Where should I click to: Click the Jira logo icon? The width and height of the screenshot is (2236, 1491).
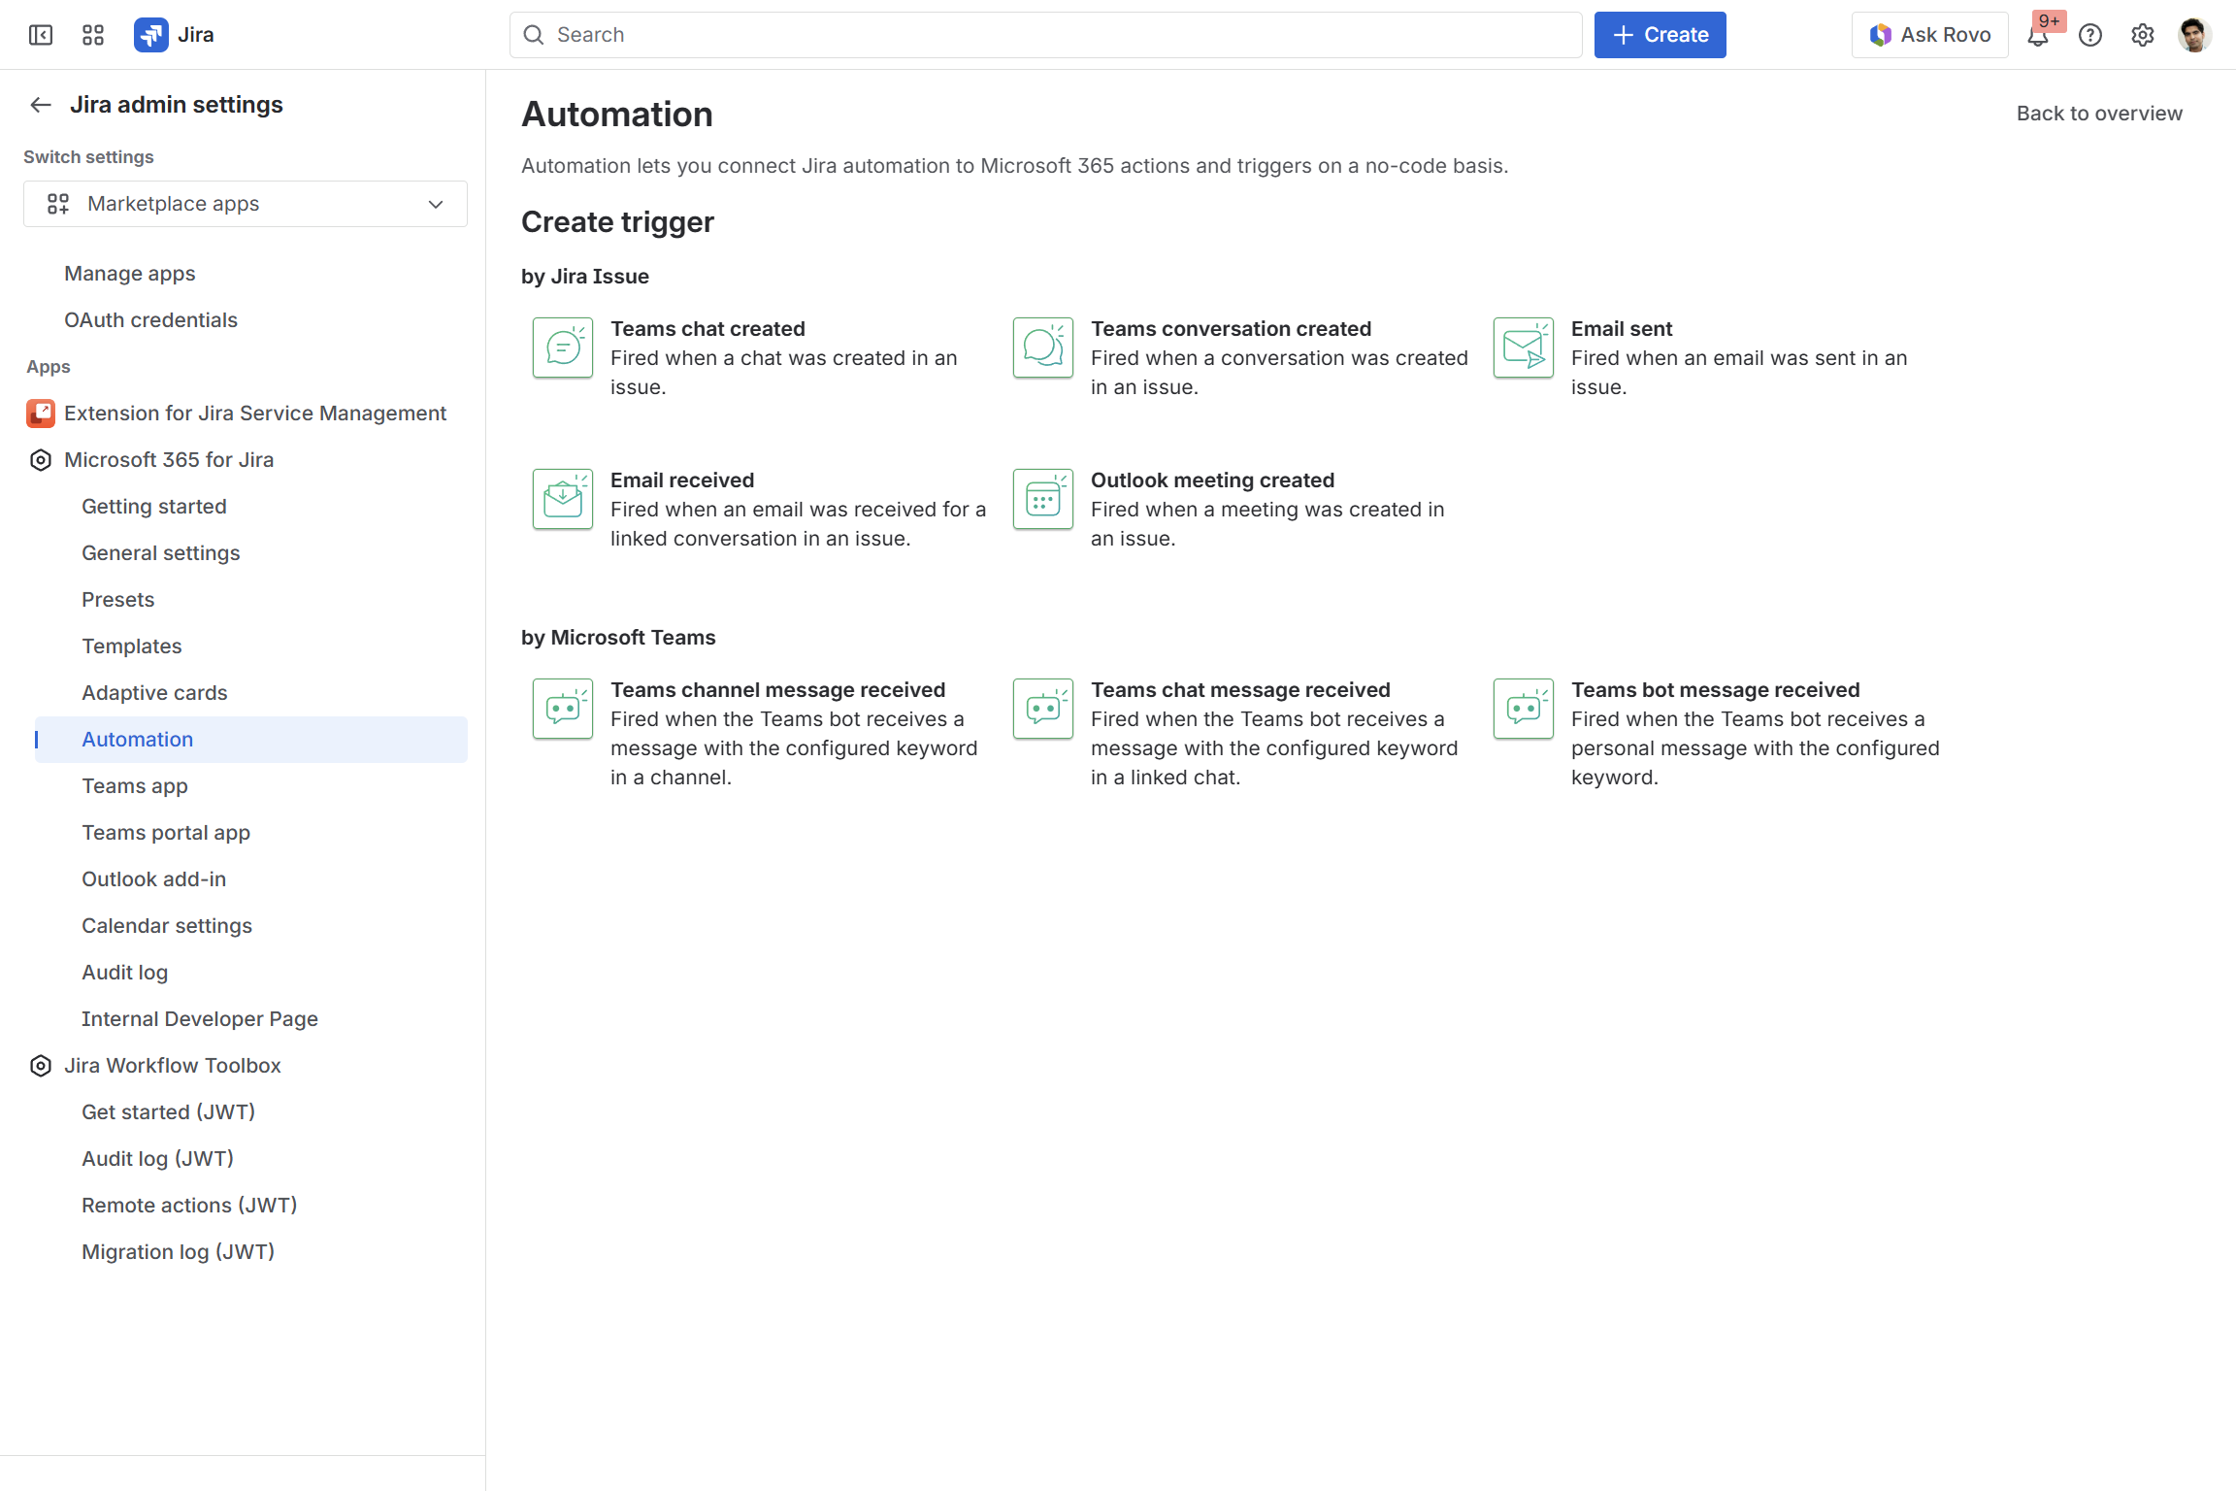(x=150, y=35)
